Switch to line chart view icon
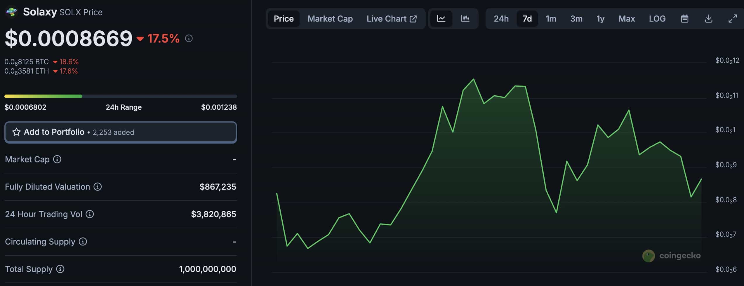 click(x=441, y=19)
